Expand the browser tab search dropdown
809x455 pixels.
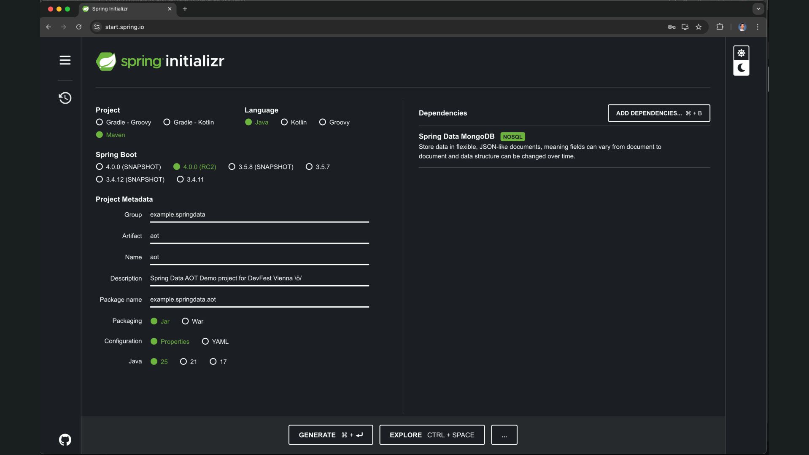pyautogui.click(x=758, y=9)
